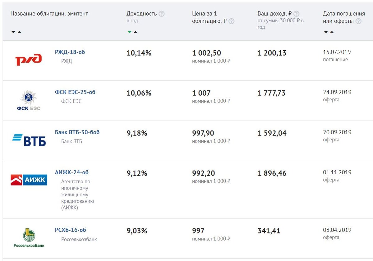The width and height of the screenshot is (373, 261).
Task: Click the 'Дата погашения или оферты' column header
Action: tap(344, 17)
